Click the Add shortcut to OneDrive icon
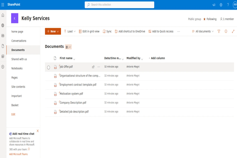Screen dimensions: 237x158 tap(116, 31)
